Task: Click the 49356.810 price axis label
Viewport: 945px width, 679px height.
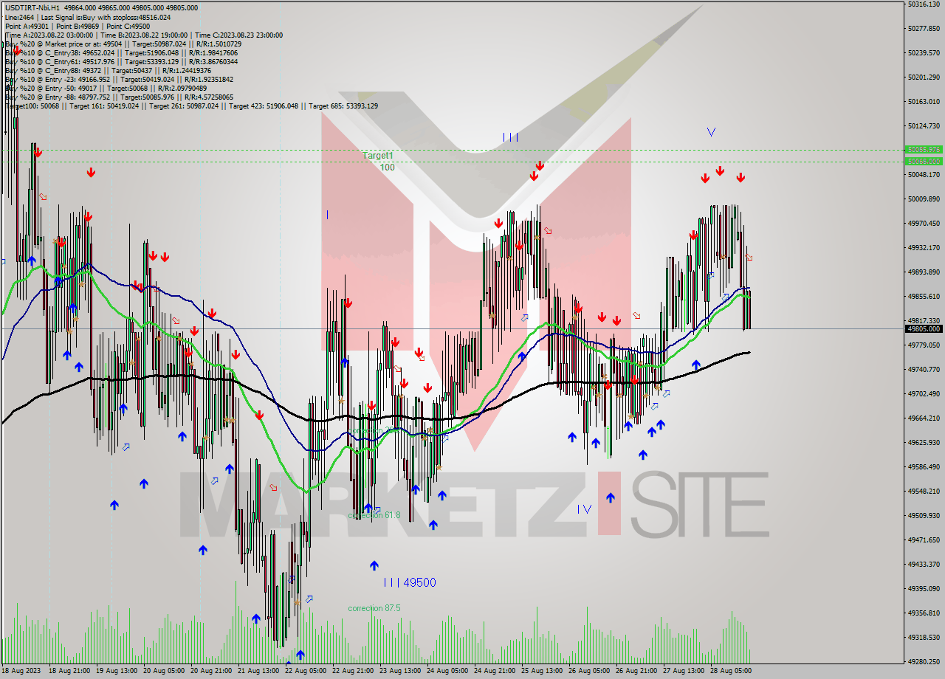Action: point(924,613)
